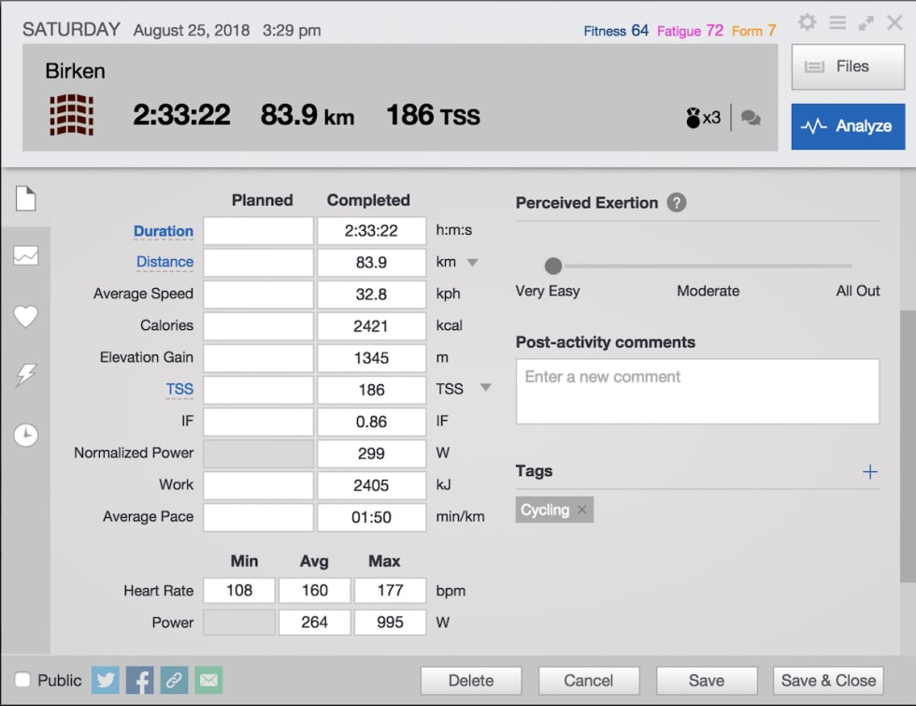The height and width of the screenshot is (706, 916).
Task: Toggle the Public checkbox
Action: point(22,680)
